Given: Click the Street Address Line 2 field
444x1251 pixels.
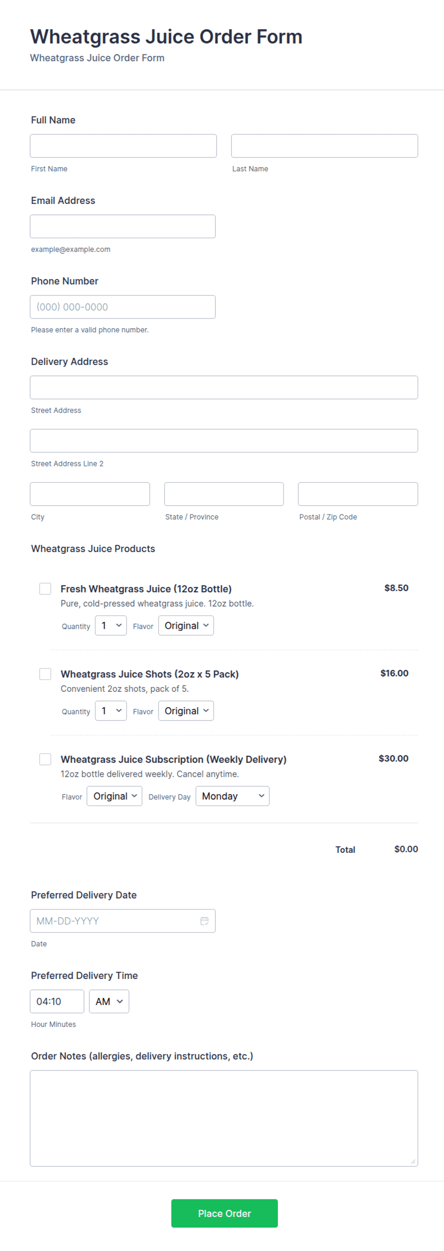Looking at the screenshot, I should pos(224,440).
